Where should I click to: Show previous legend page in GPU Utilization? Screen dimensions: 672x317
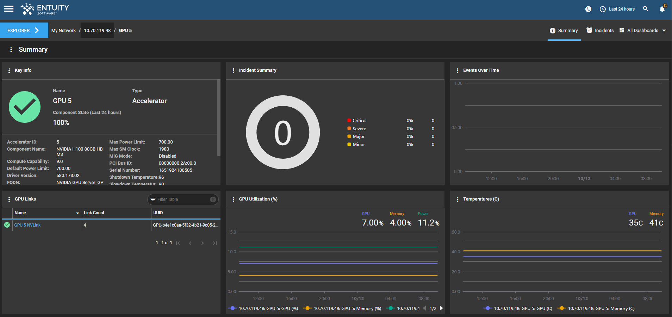[425, 308]
